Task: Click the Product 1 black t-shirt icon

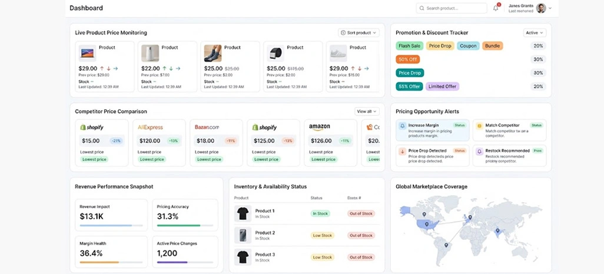Action: 243,213
